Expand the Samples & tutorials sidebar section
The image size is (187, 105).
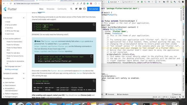[24, 73]
